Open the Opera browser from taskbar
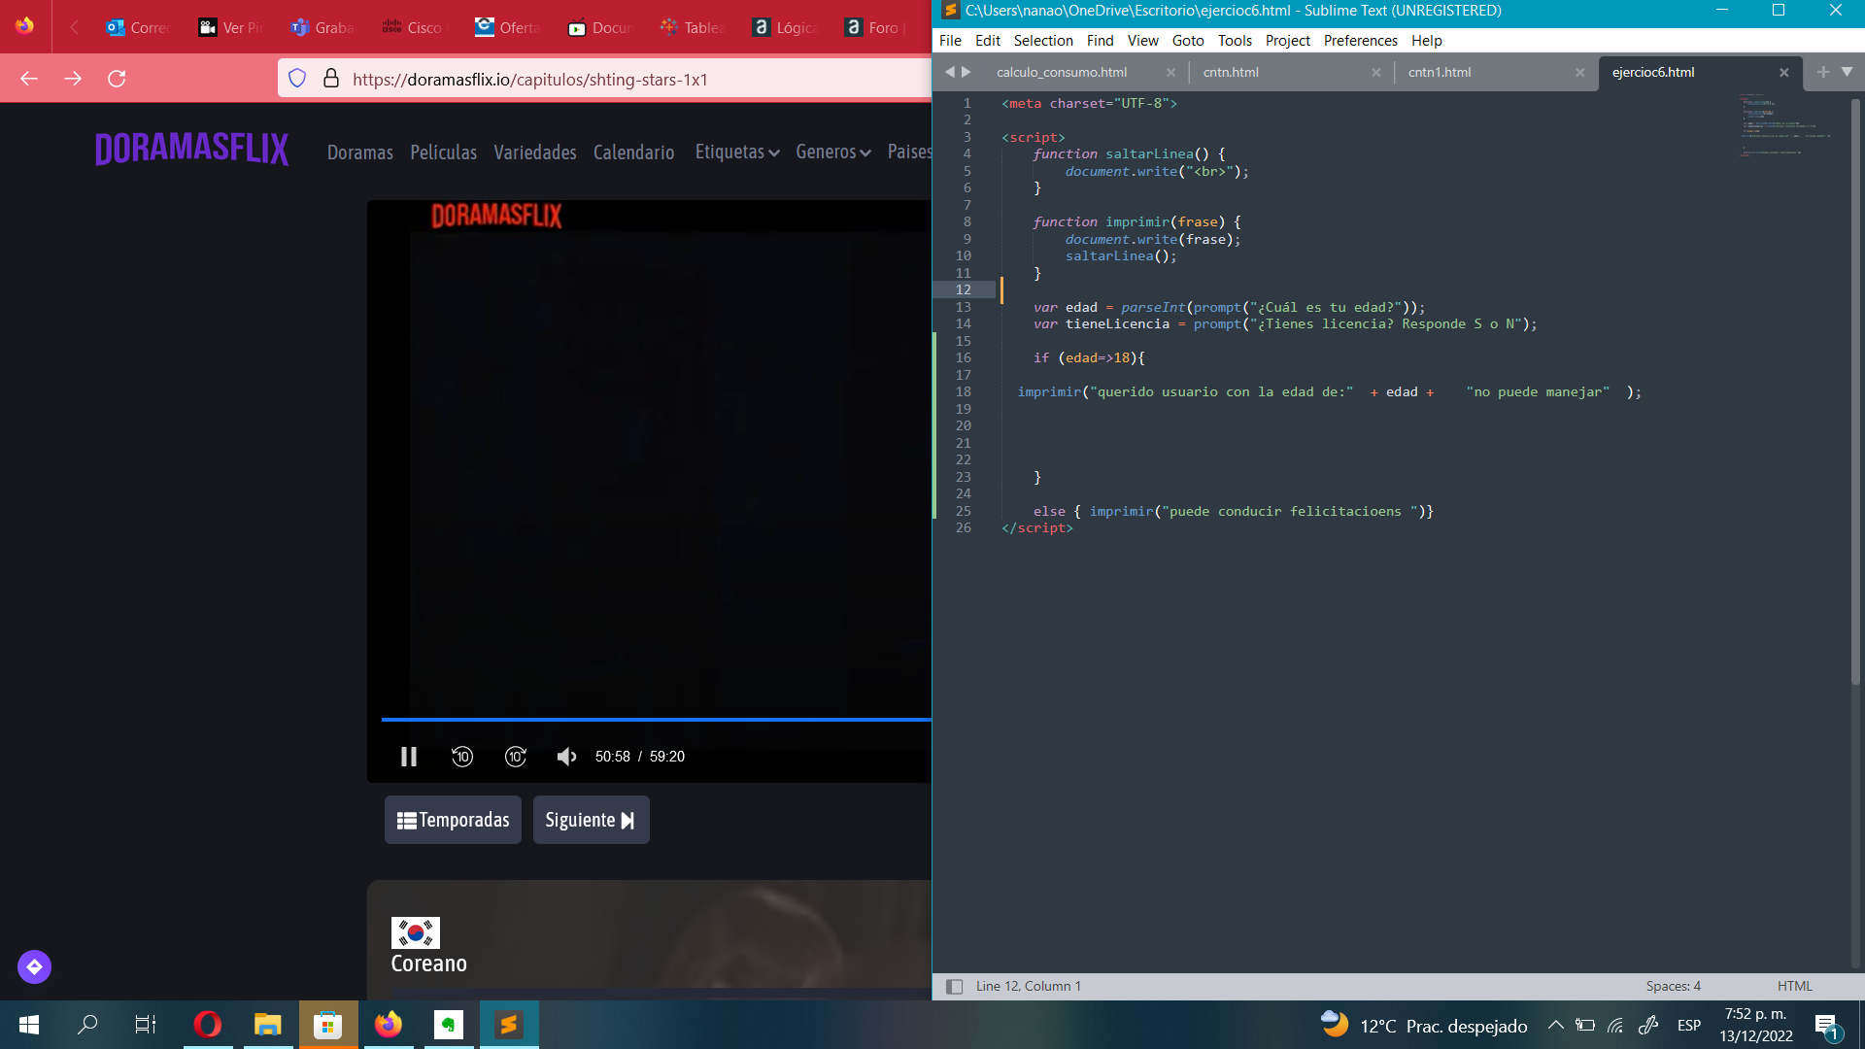Image resolution: width=1865 pixels, height=1049 pixels. (207, 1025)
